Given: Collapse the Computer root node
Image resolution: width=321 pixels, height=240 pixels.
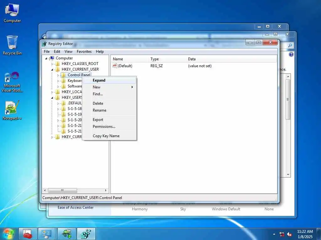Looking at the screenshot, I should (x=46, y=58).
